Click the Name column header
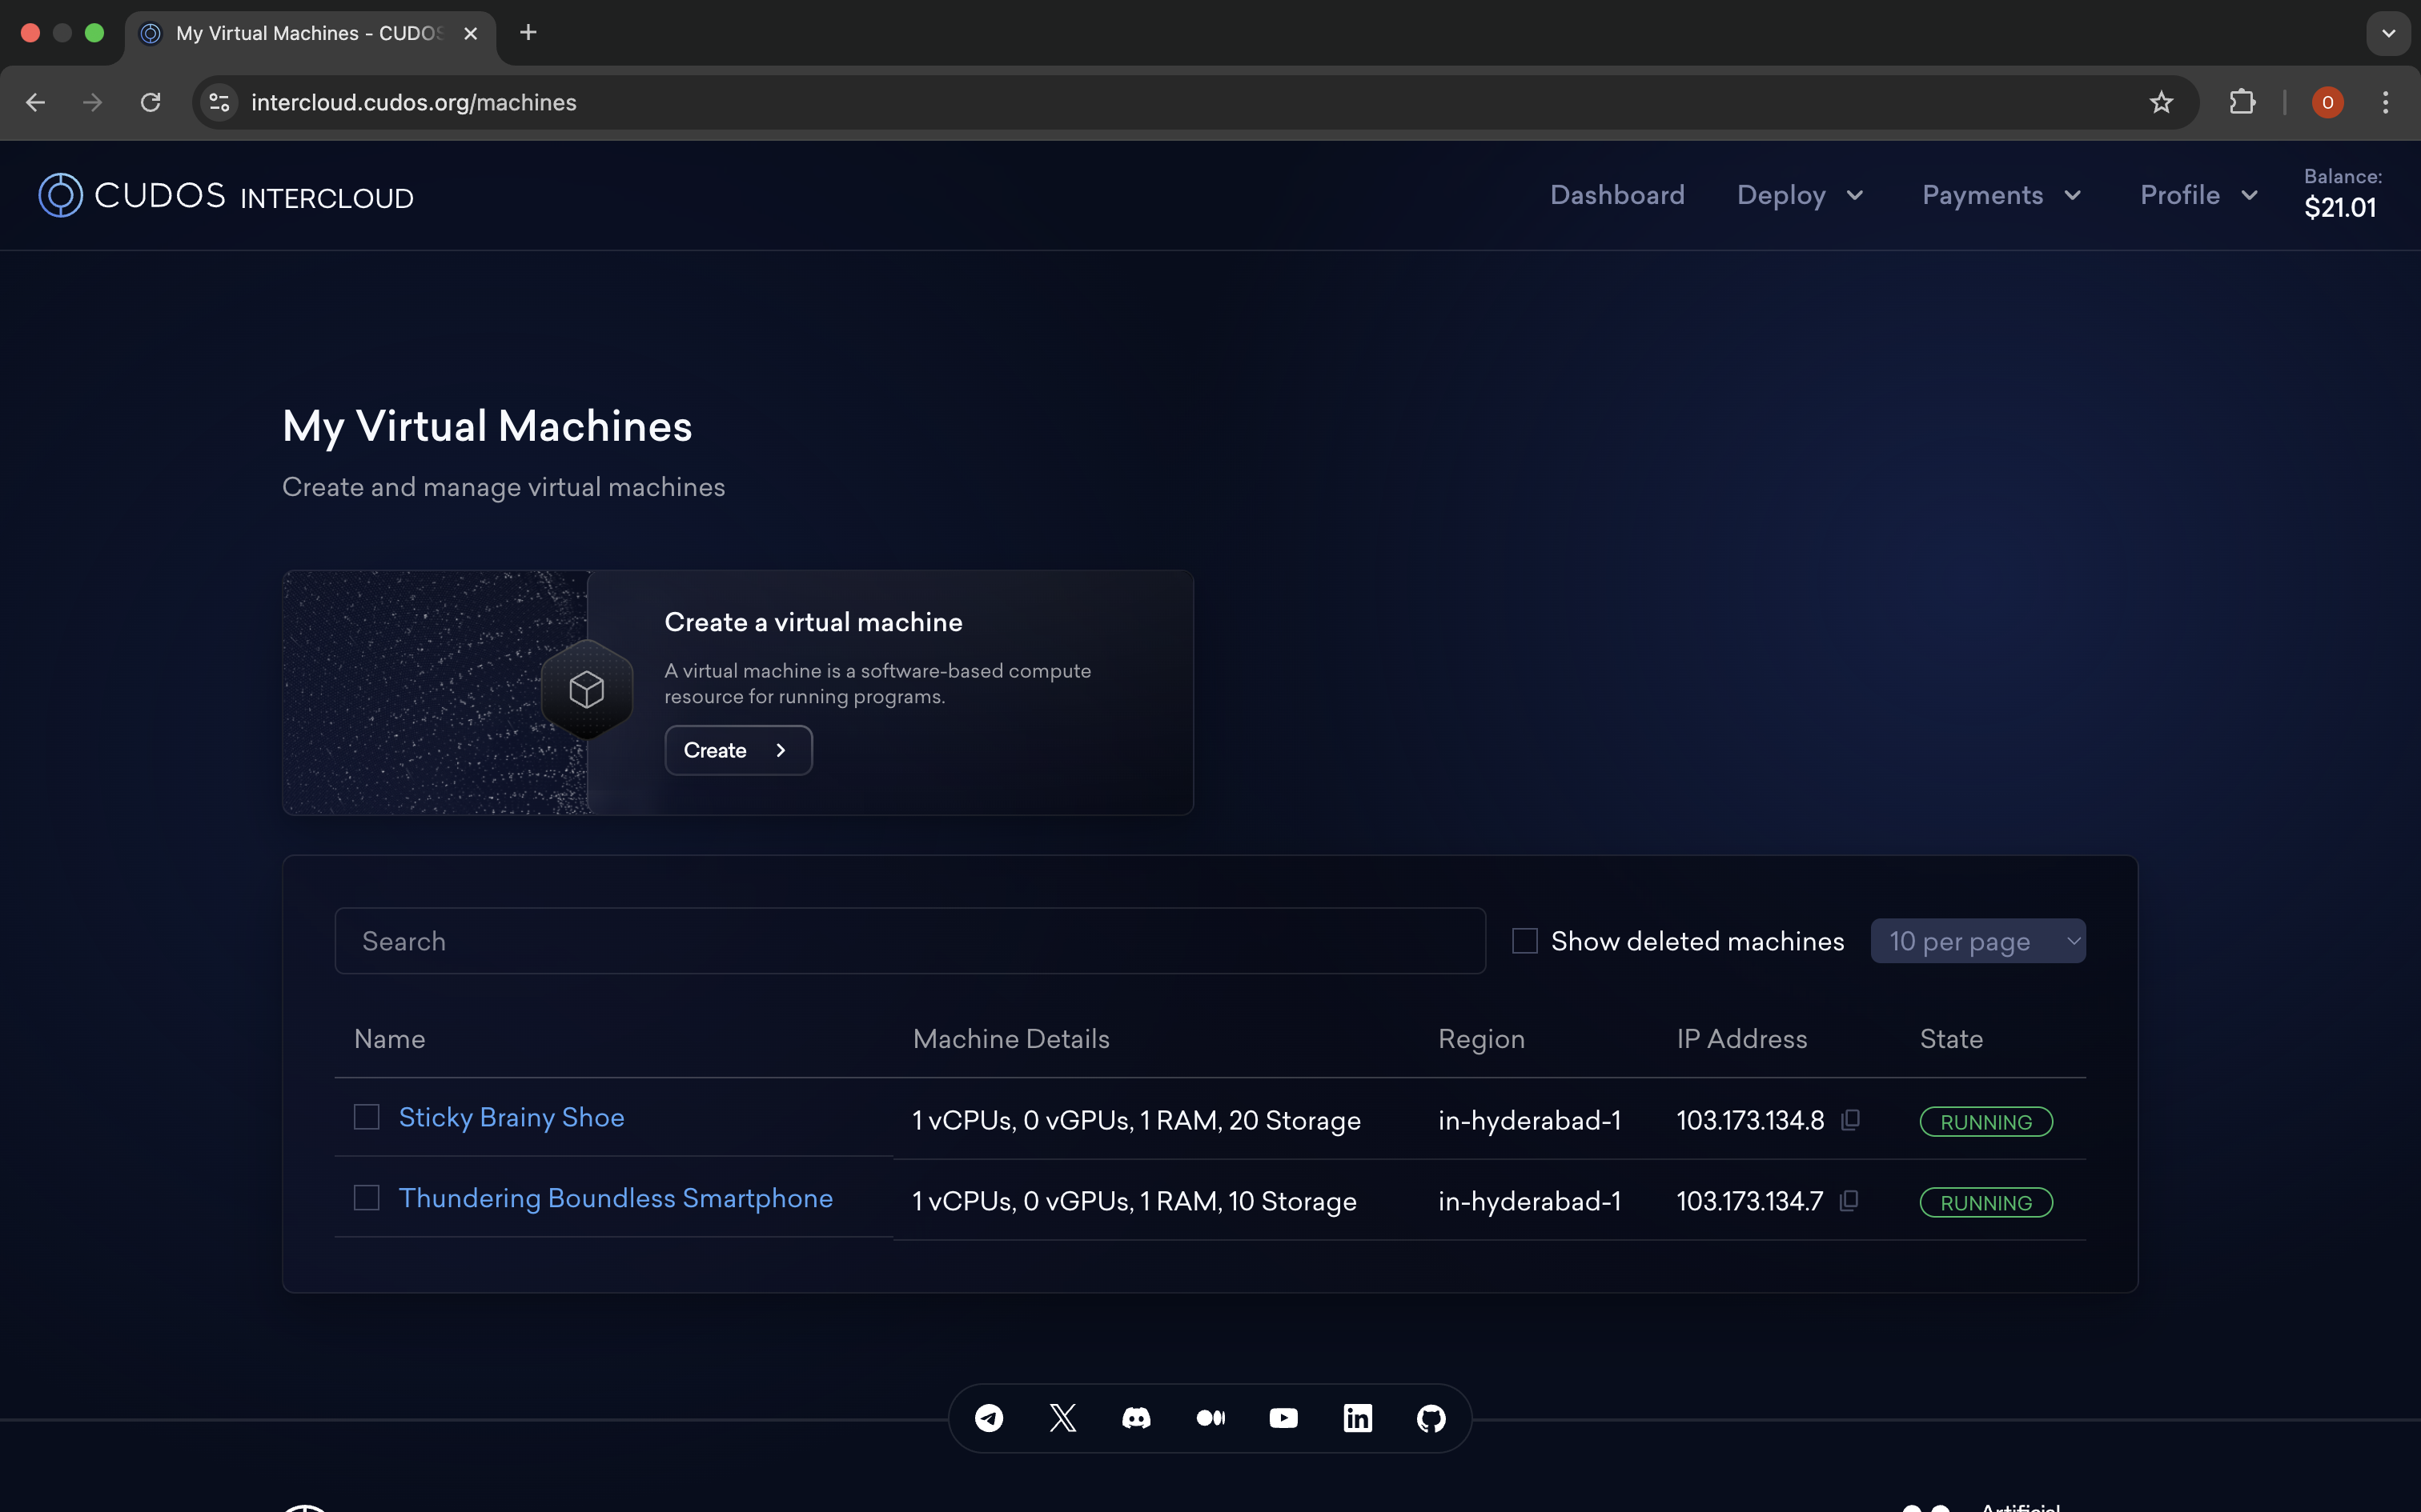The image size is (2421, 1512). (389, 1039)
